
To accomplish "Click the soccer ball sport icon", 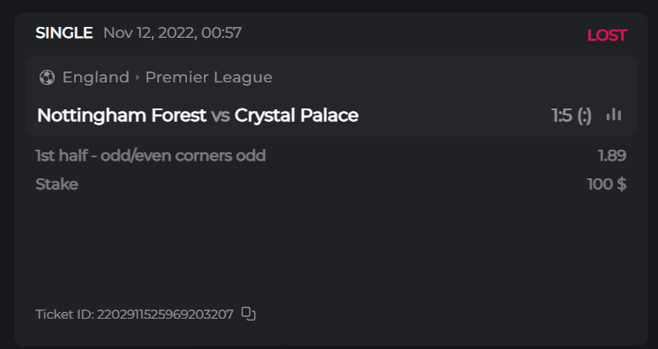I will point(47,77).
